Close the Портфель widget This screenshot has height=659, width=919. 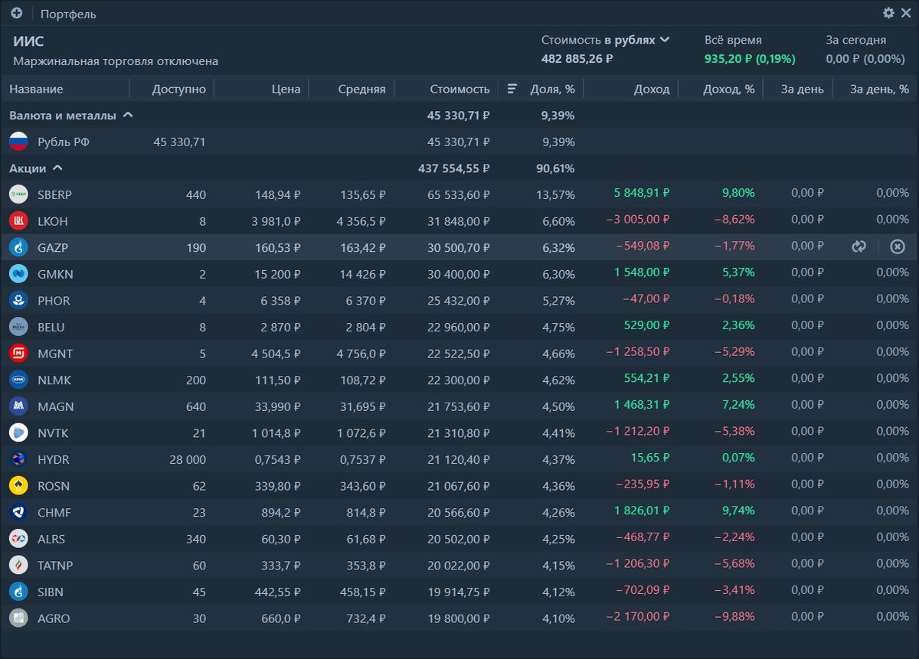(x=905, y=13)
